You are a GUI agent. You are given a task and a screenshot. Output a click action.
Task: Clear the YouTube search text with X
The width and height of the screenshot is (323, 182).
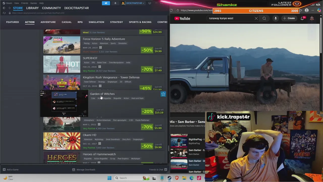[x=256, y=18]
